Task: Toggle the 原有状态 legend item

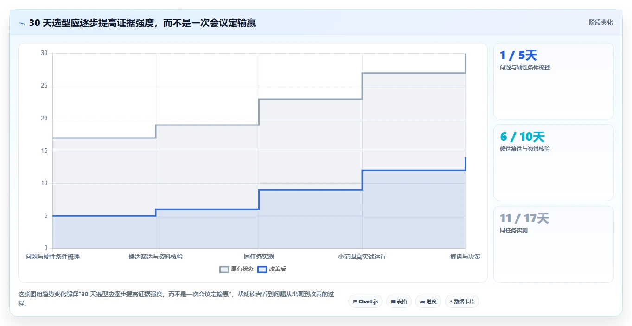Action: click(x=236, y=269)
